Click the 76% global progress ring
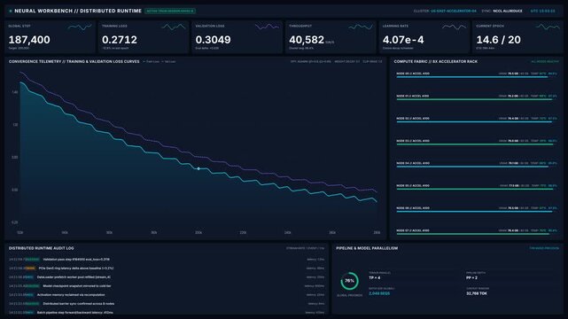 tap(349, 281)
